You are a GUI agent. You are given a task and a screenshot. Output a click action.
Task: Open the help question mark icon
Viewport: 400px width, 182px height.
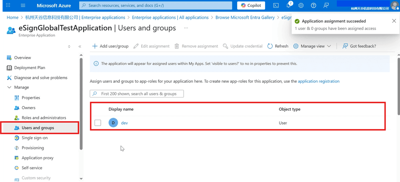314,6
